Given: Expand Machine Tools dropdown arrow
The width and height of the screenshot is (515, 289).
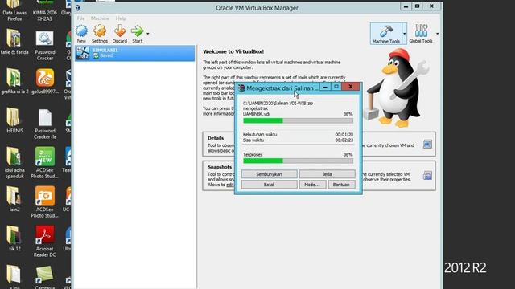Looking at the screenshot, I should tap(404, 34).
